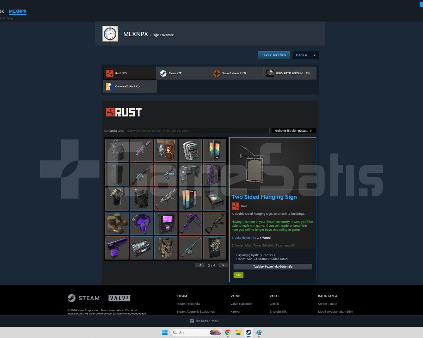
Task: Open Steam'i Yükle footer link
Action: coord(327,304)
